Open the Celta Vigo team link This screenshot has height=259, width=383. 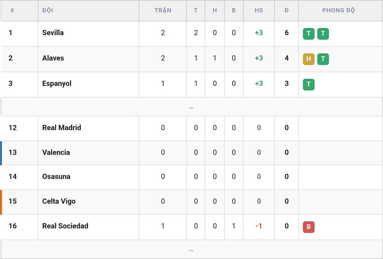(59, 201)
